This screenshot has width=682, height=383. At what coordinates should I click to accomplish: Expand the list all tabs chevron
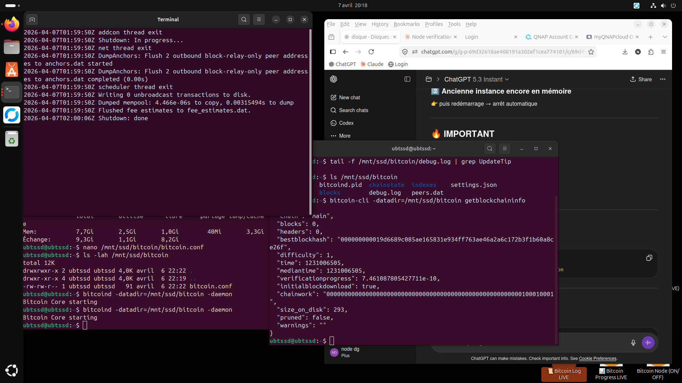[665, 37]
